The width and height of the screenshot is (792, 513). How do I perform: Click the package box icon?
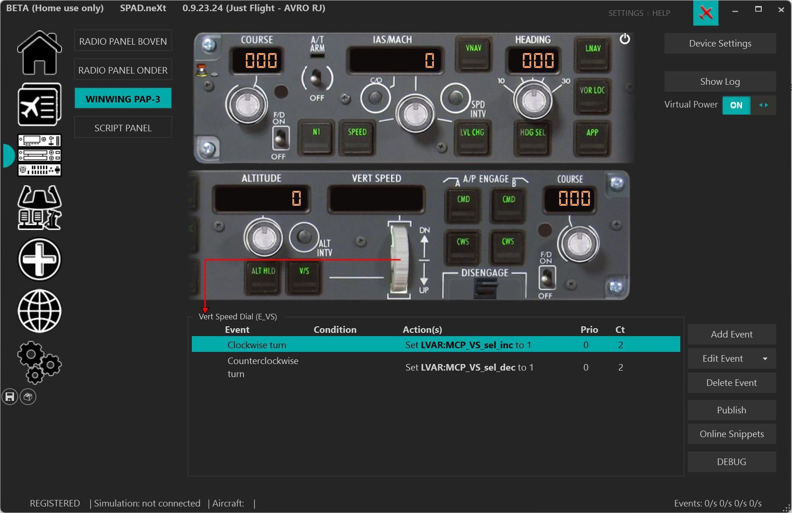(28, 397)
